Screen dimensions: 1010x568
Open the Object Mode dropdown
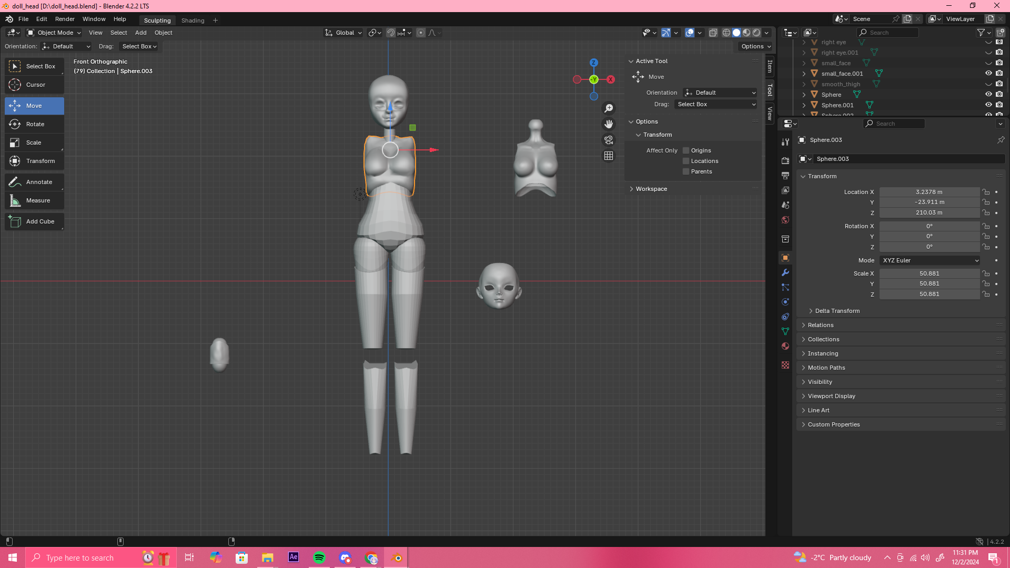pos(54,33)
